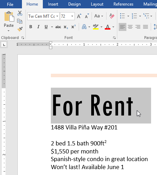This screenshot has width=157, height=175.
Task: Justify the paragraph text
Action: coord(146,27)
